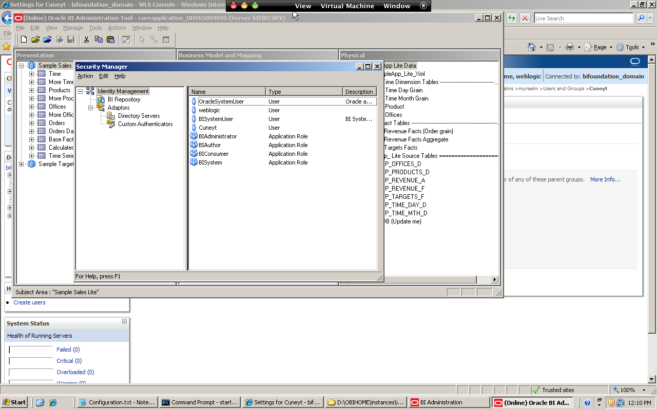657x410 pixels.
Task: Open the More Info link
Action: pos(604,179)
